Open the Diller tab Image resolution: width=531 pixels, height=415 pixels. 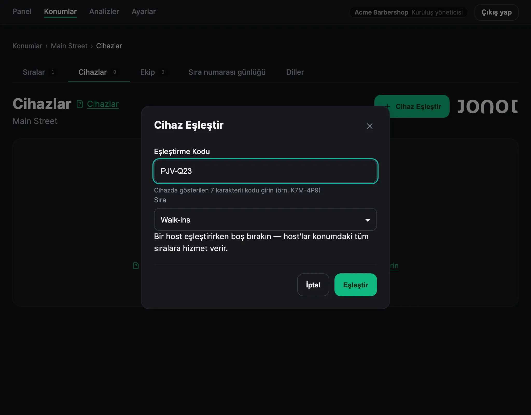[x=295, y=72]
